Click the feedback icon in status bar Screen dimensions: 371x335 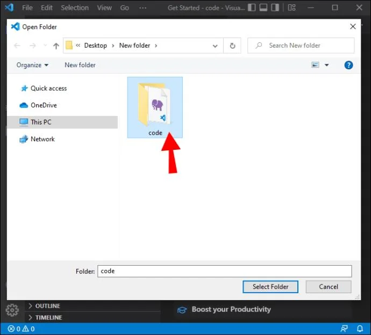coord(344,329)
